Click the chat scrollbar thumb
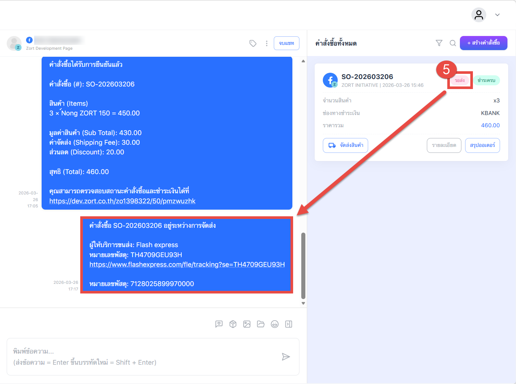 pos(303,265)
